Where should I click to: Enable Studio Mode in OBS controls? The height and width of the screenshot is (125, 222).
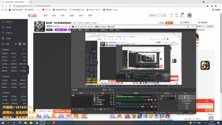click(187, 103)
